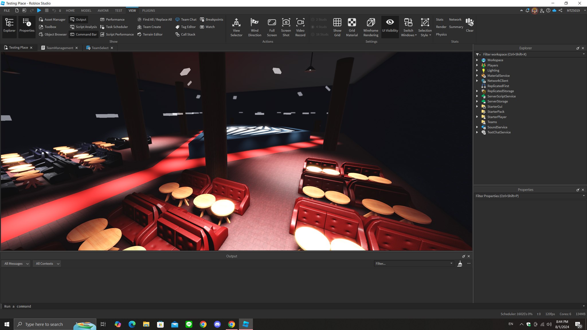Screen dimensions: 587x330
Task: Toggle Wireframe Rendering
Action: click(x=371, y=27)
